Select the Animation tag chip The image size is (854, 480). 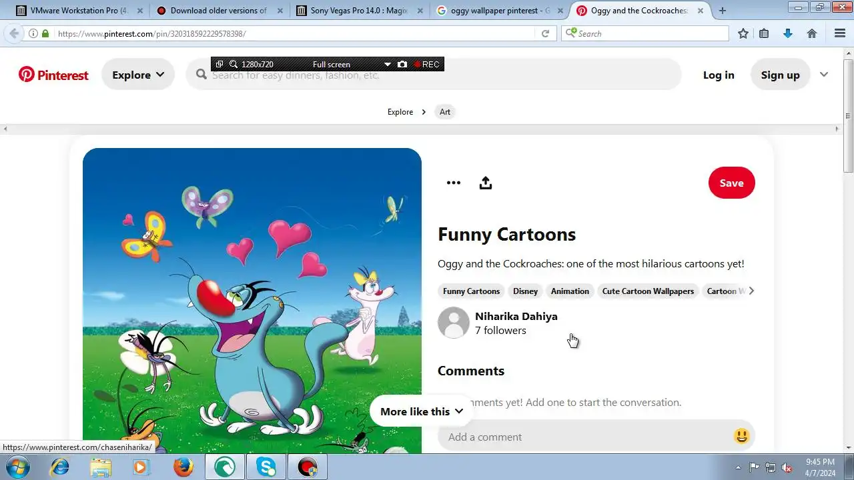pos(570,291)
